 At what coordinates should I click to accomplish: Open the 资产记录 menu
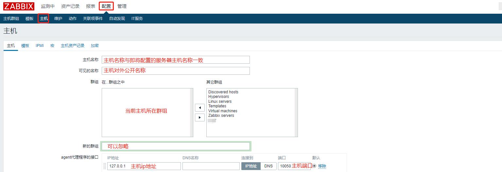pyautogui.click(x=70, y=6)
